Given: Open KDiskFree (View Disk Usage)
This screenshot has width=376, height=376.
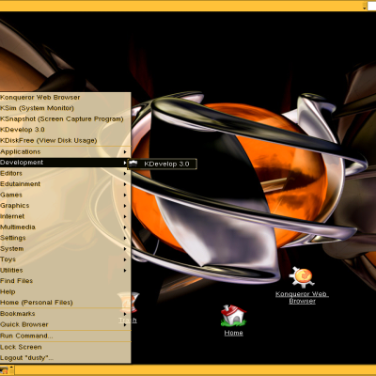Looking at the screenshot, I should pos(65,141).
